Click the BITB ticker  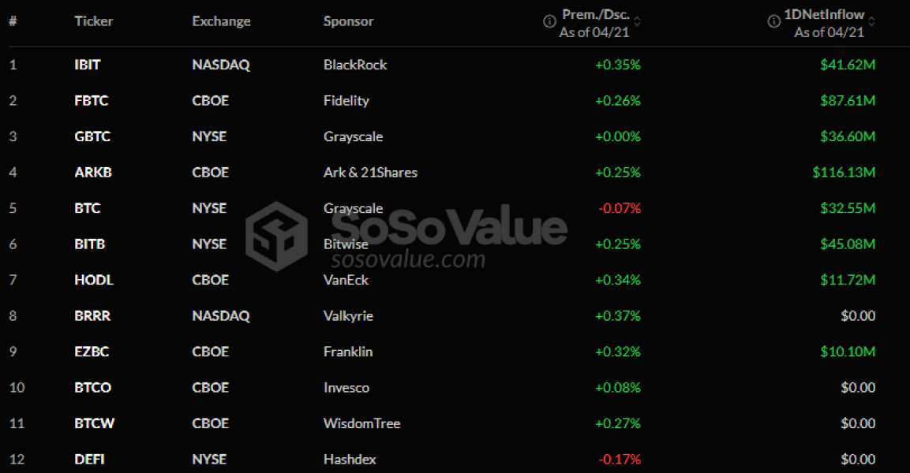90,244
